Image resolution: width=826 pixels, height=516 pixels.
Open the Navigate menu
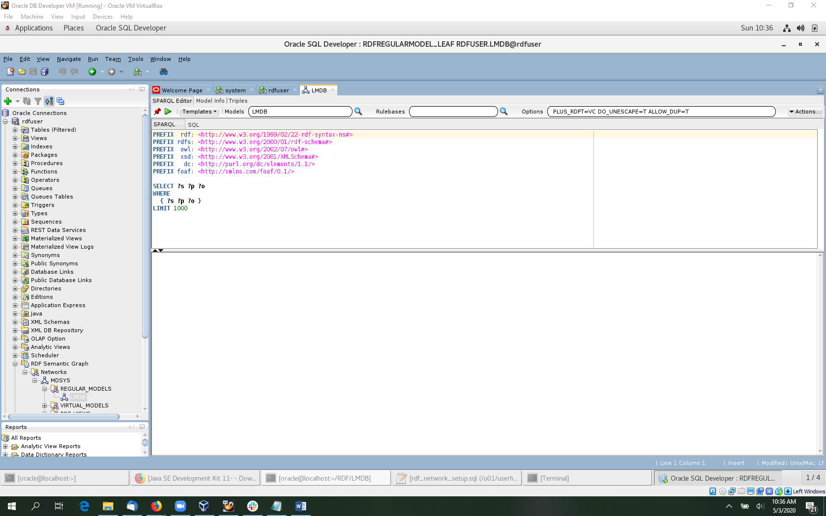pos(68,59)
